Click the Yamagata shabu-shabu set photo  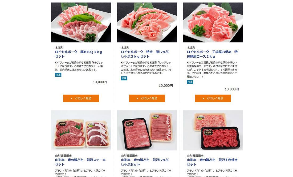(147, 130)
